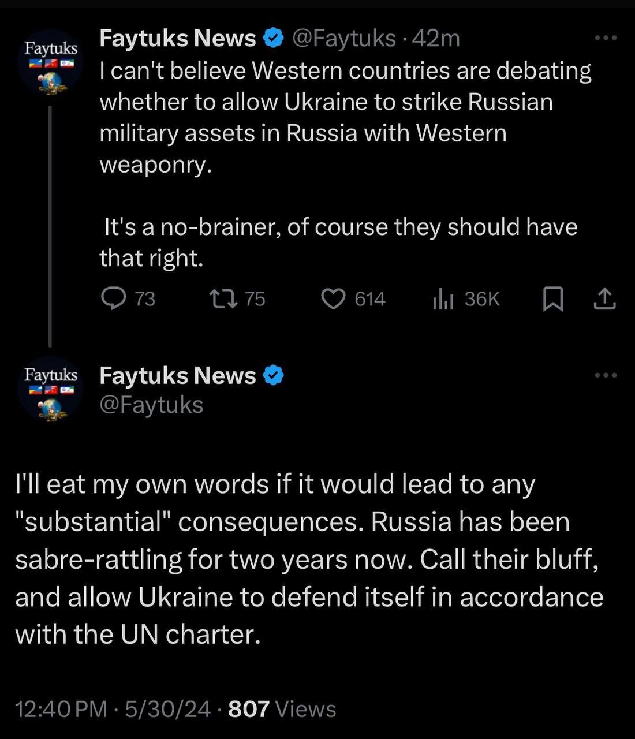The height and width of the screenshot is (739, 635).
Task: Open Faytuks News name in first tweet
Action: tap(177, 38)
